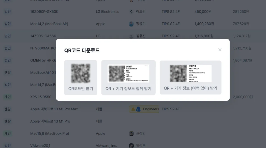The image size is (266, 148).
Task: Choose QR + 기기 정보 (여백 없이) 받기
Action: (x=190, y=77)
